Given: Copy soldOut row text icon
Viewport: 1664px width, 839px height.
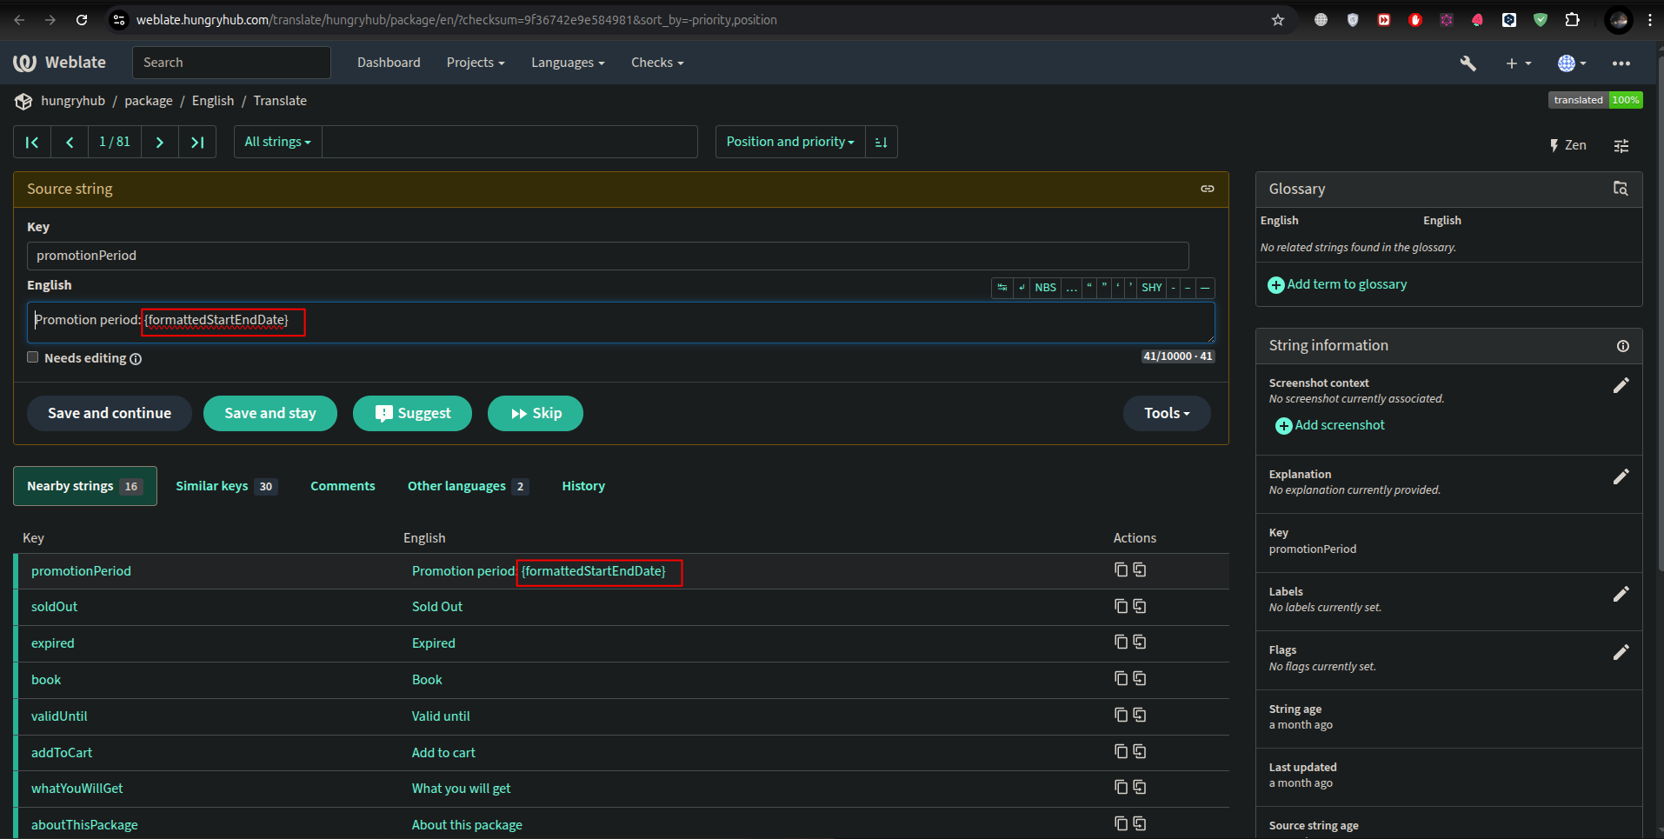Looking at the screenshot, I should 1121,606.
